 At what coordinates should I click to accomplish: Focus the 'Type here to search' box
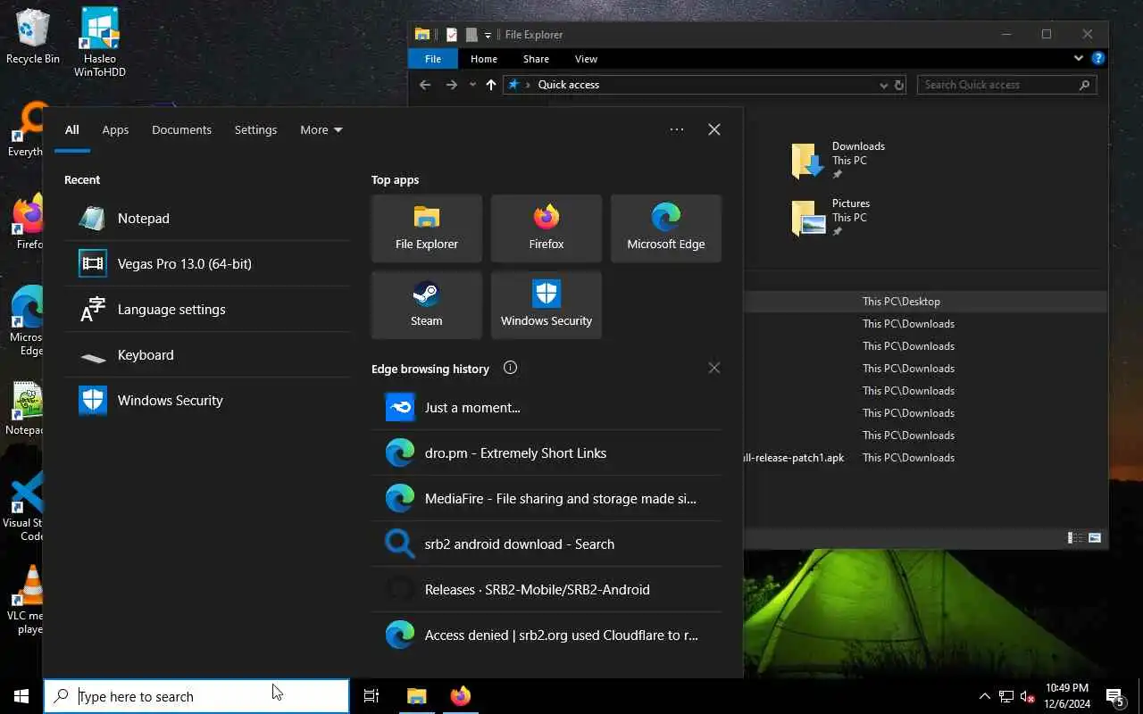coord(196,696)
